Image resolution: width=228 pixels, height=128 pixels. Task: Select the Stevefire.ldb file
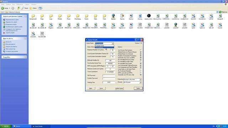tap(42, 35)
